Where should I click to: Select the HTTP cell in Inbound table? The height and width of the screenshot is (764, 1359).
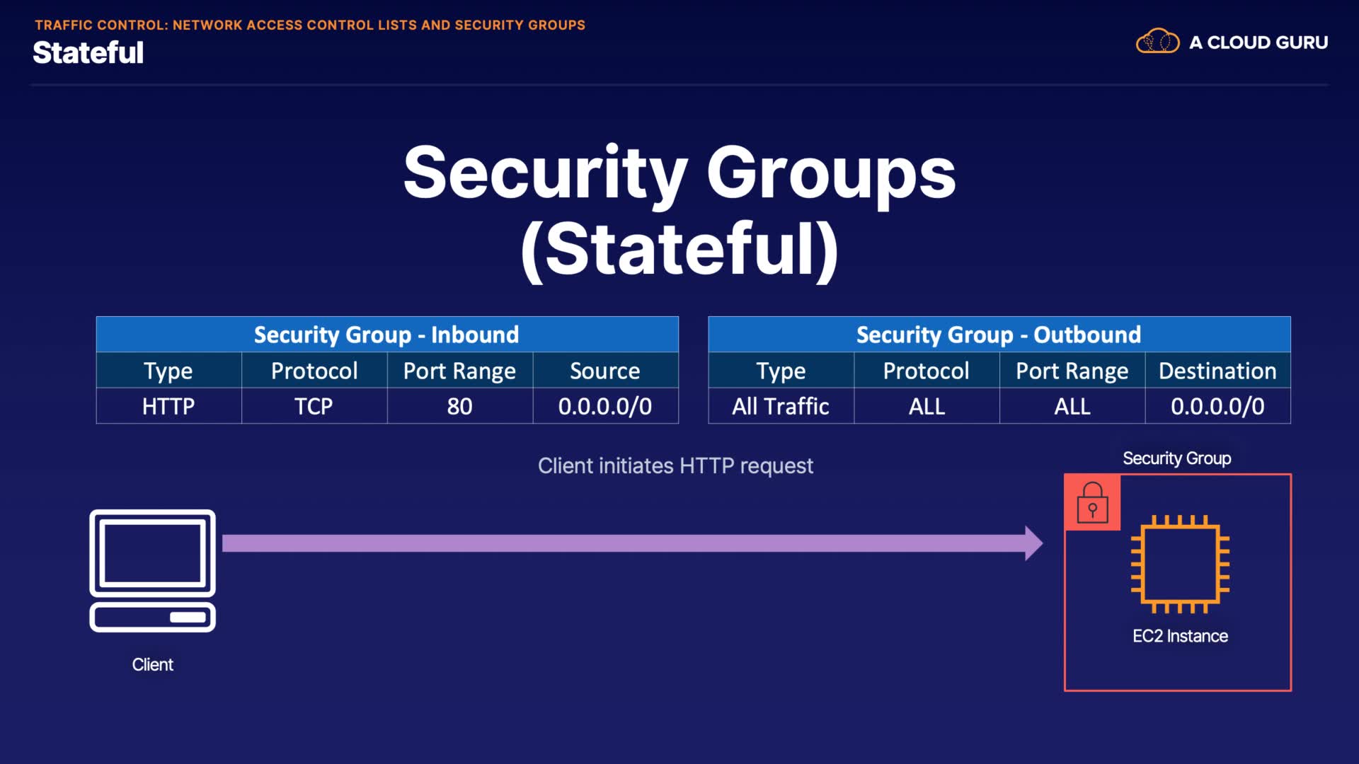coord(168,406)
